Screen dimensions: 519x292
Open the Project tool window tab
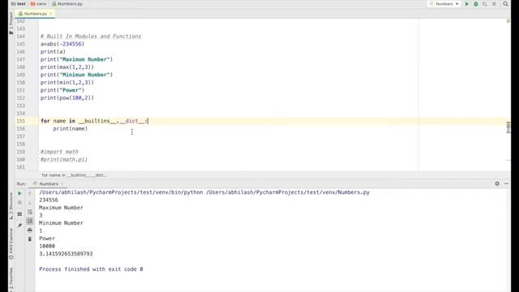tap(11, 24)
